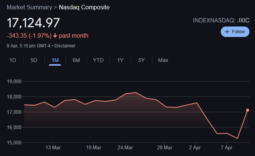Viewport: 255px width, 156px height.
Task: View the 5Y price history
Action: coord(141,60)
